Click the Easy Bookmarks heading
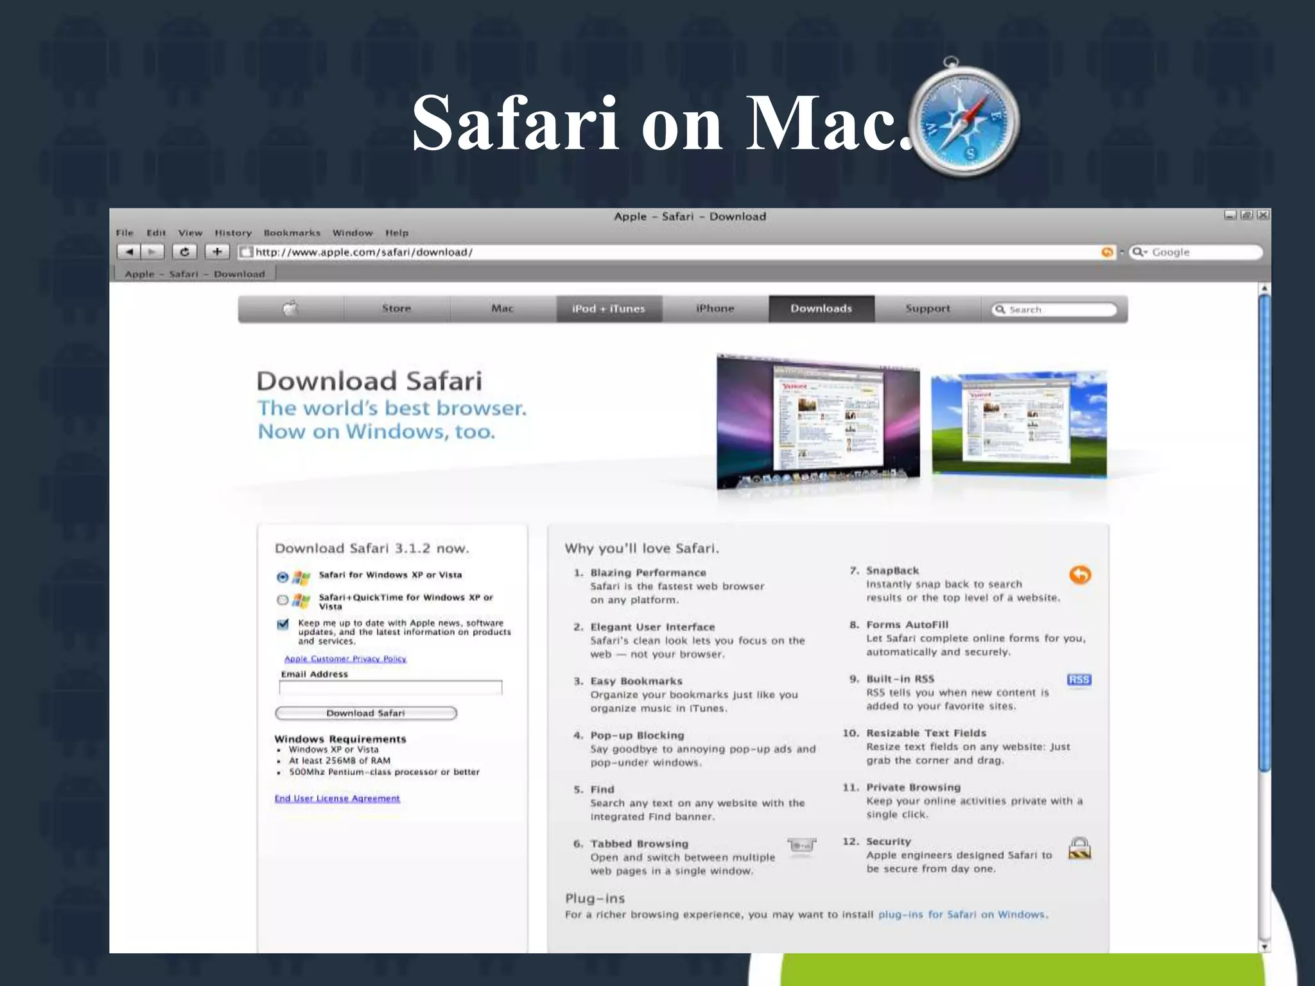The height and width of the screenshot is (986, 1315). [x=636, y=681]
